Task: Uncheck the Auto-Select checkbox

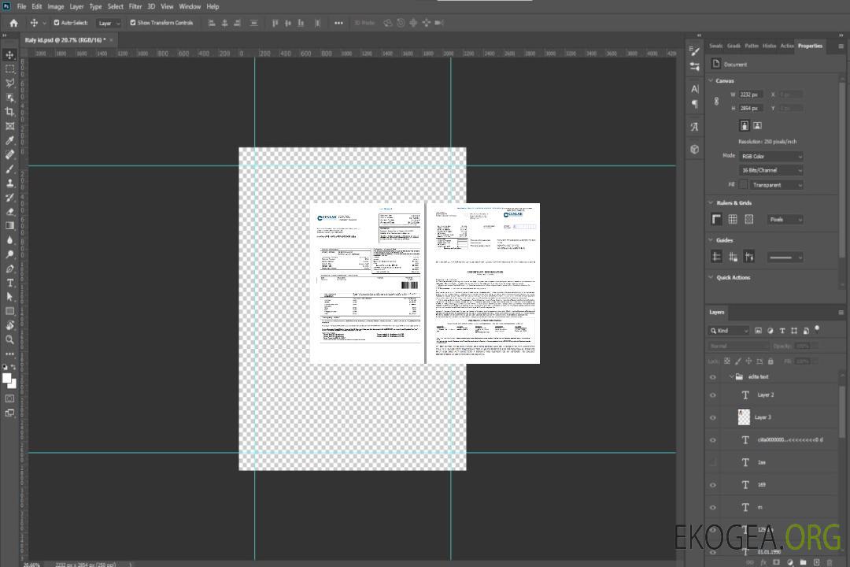Action: [x=56, y=23]
